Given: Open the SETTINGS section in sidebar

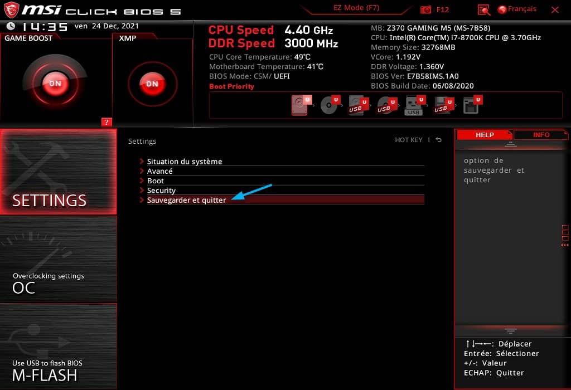Looking at the screenshot, I should click(x=58, y=172).
